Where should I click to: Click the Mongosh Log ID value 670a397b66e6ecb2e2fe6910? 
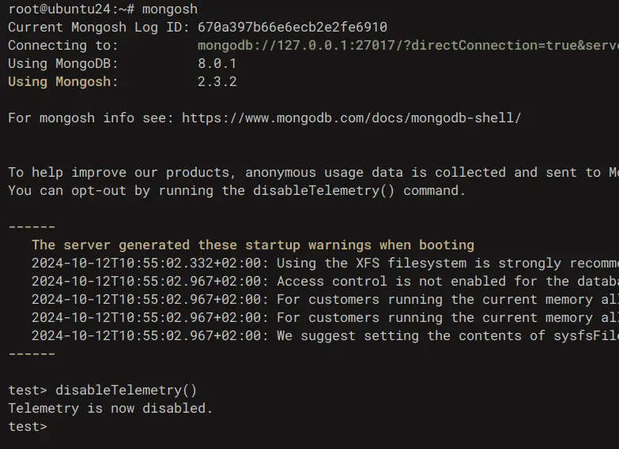[293, 27]
